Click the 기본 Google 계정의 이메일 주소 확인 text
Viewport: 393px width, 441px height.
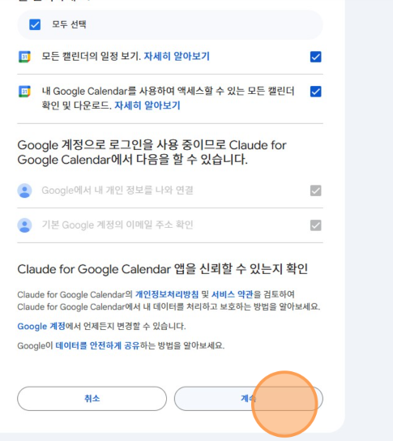tap(117, 225)
